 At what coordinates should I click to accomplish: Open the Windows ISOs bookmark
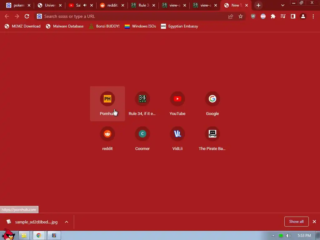(x=140, y=26)
